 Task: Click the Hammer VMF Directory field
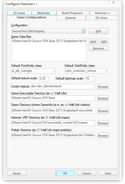tap(53, 123)
